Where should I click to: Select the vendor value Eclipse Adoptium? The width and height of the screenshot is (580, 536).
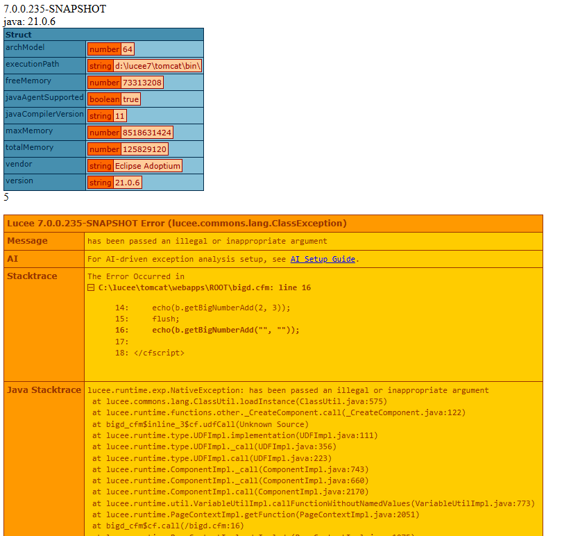[x=148, y=166]
